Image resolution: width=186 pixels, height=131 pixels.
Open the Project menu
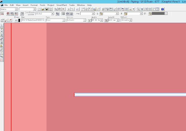tap(51, 5)
